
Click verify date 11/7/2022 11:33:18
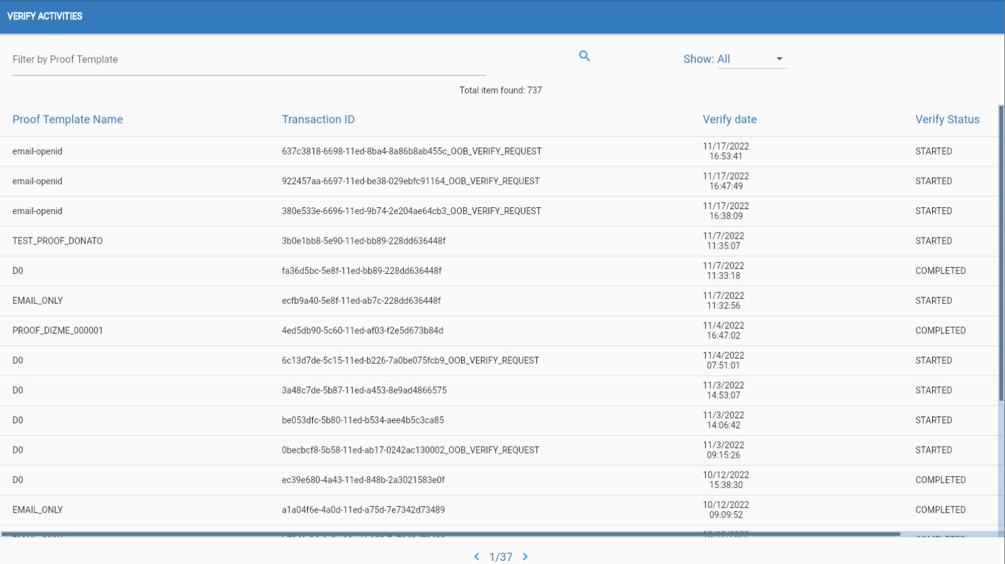point(724,271)
